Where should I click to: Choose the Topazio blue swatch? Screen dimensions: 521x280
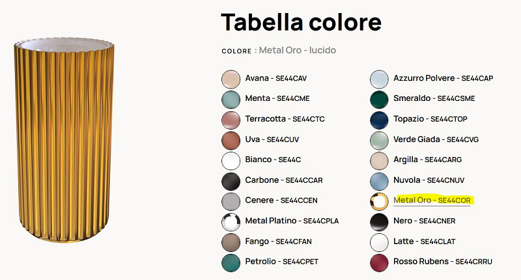pyautogui.click(x=379, y=120)
